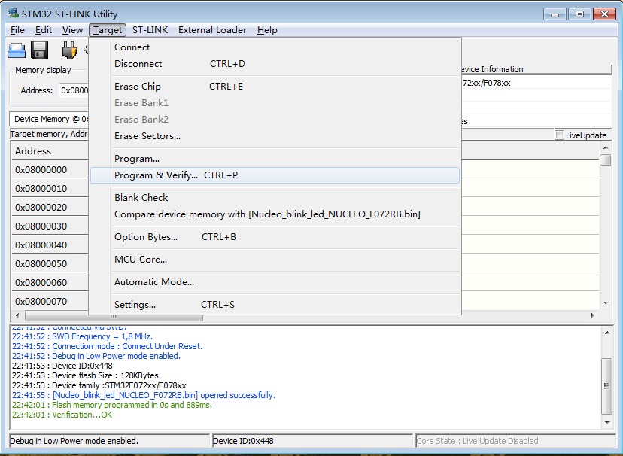
Task: Close the ST-LINK Utility window
Action: point(604,14)
